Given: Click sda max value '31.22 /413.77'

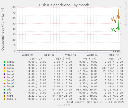Looking at the screenshot, I should point(113,90).
